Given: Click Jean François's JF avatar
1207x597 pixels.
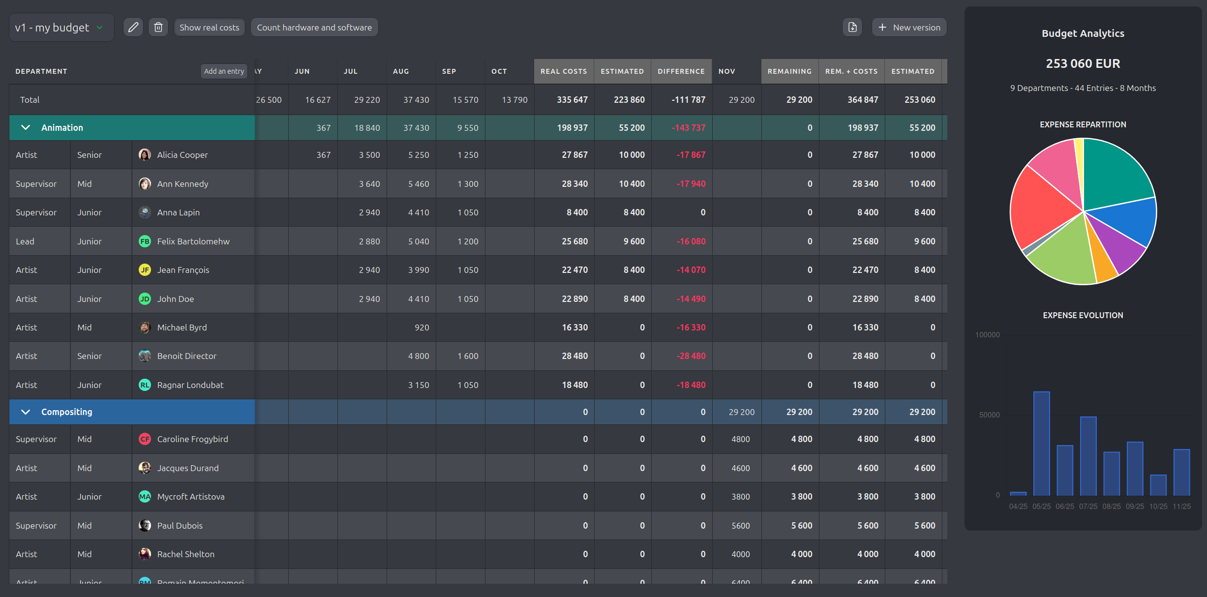Looking at the screenshot, I should click(x=145, y=270).
